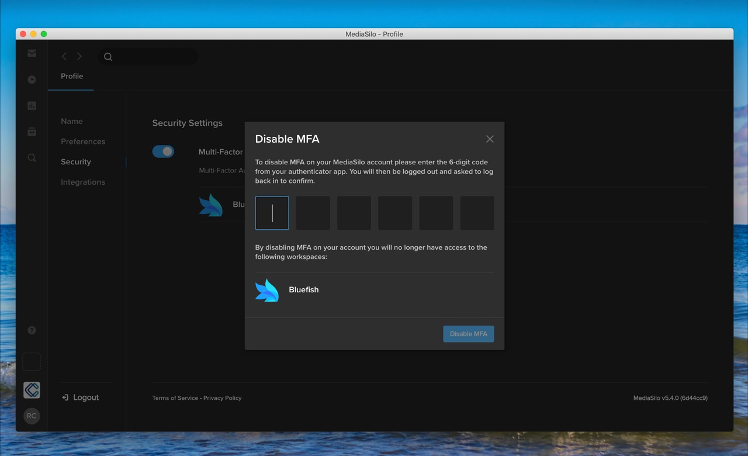Click the Bluefish workspace name in dialog

point(304,290)
